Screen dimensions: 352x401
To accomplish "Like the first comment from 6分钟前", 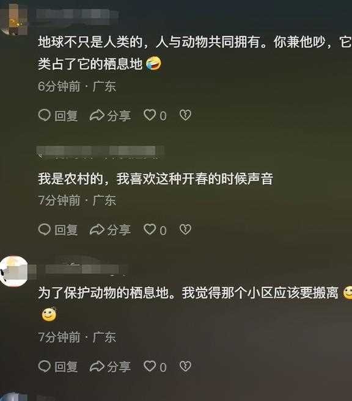I will [x=155, y=115].
